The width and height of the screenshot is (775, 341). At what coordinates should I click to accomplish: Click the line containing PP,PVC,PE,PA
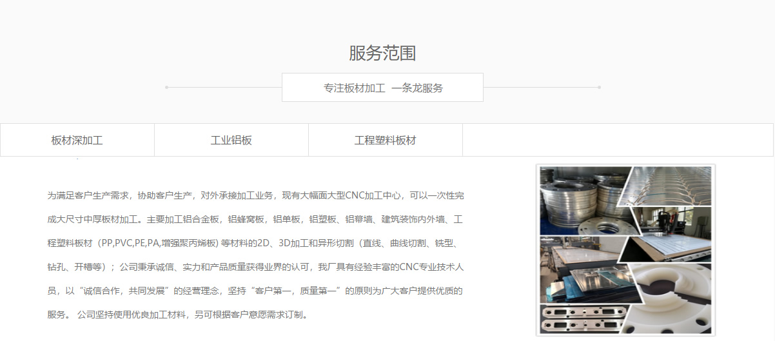253,243
